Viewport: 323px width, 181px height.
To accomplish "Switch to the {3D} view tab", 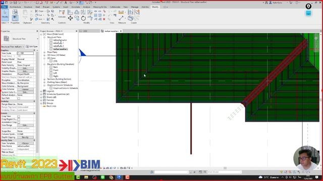I will pos(85,31).
